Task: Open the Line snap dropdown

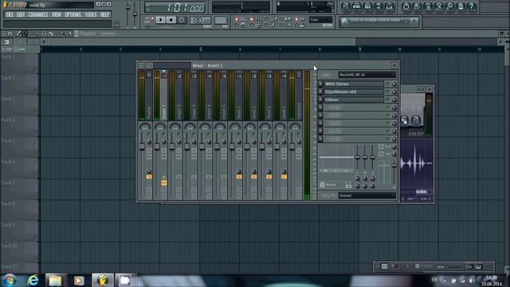Action: [320, 20]
